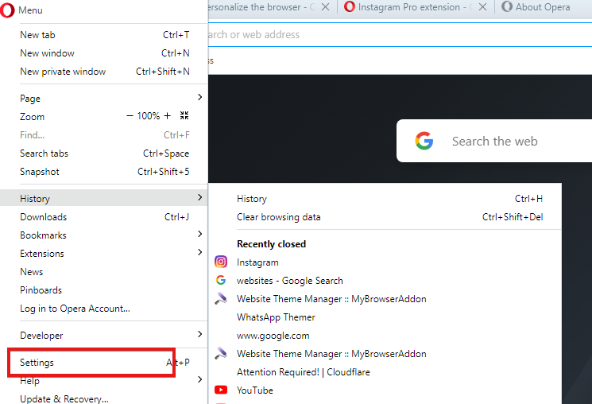
Task: Switch to Instagram Pro extension tab
Action: pos(416,7)
